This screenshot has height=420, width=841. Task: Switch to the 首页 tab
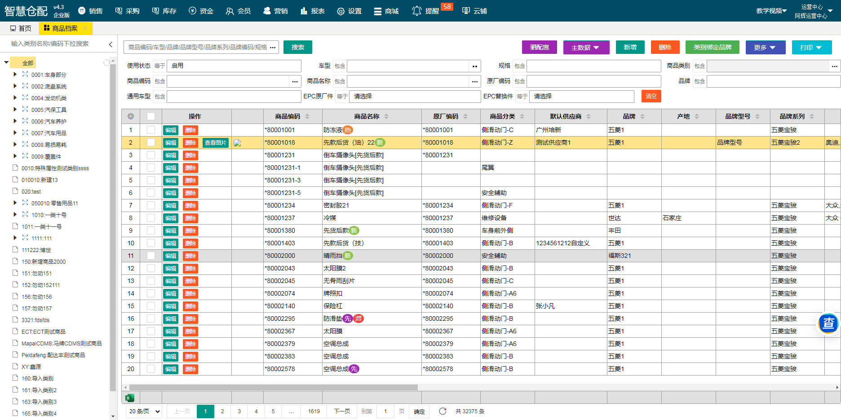[21, 28]
